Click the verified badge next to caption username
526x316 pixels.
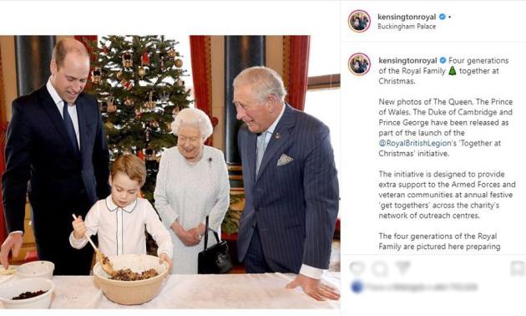[x=443, y=60]
